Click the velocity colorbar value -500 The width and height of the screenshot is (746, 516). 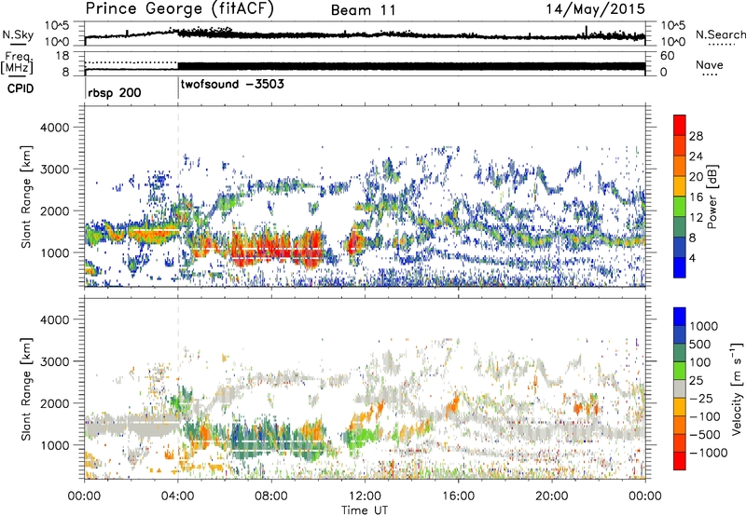(705, 434)
